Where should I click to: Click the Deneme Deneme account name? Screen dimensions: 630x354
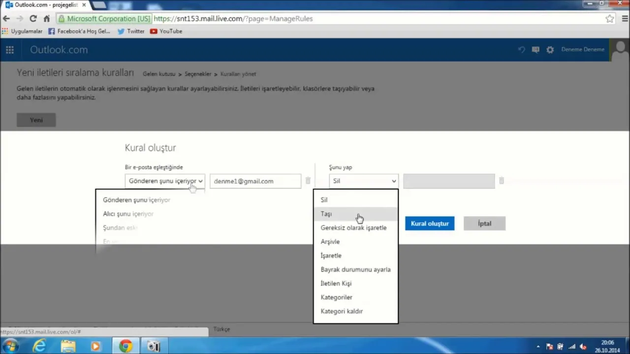[x=583, y=50]
